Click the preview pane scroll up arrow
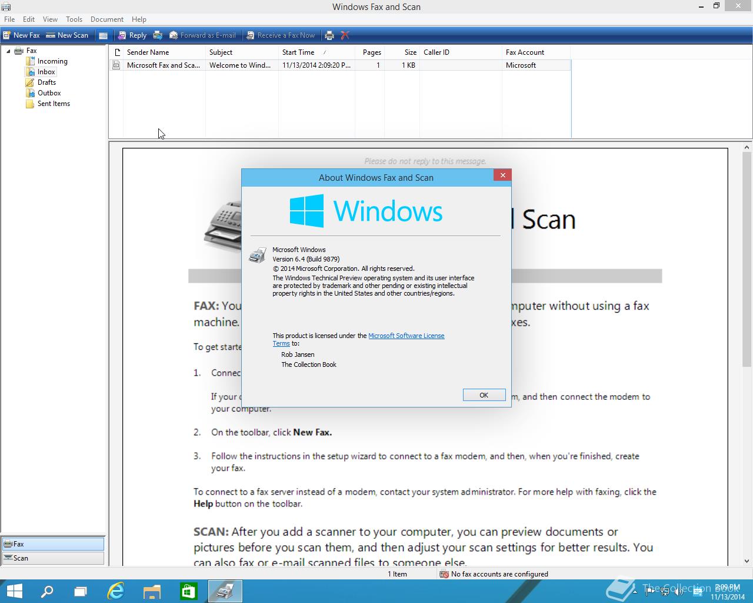The width and height of the screenshot is (753, 603). [x=747, y=148]
